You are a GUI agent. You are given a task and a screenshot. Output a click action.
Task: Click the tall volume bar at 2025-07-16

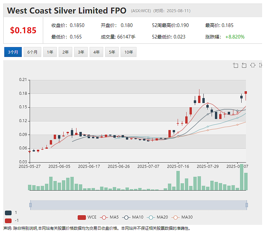pyautogui.click(x=178, y=180)
